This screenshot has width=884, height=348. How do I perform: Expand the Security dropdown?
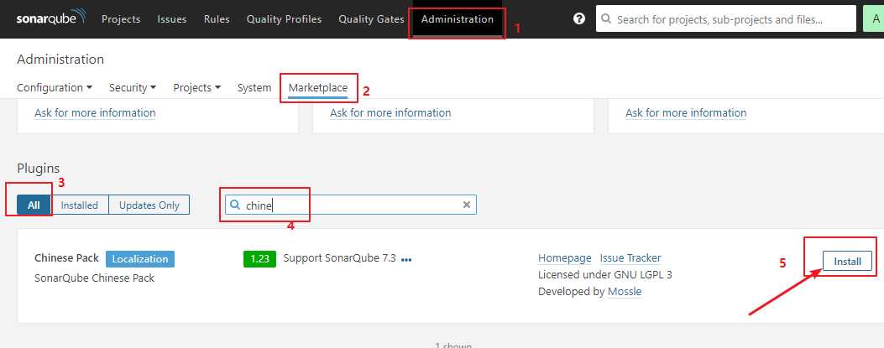pyautogui.click(x=133, y=88)
